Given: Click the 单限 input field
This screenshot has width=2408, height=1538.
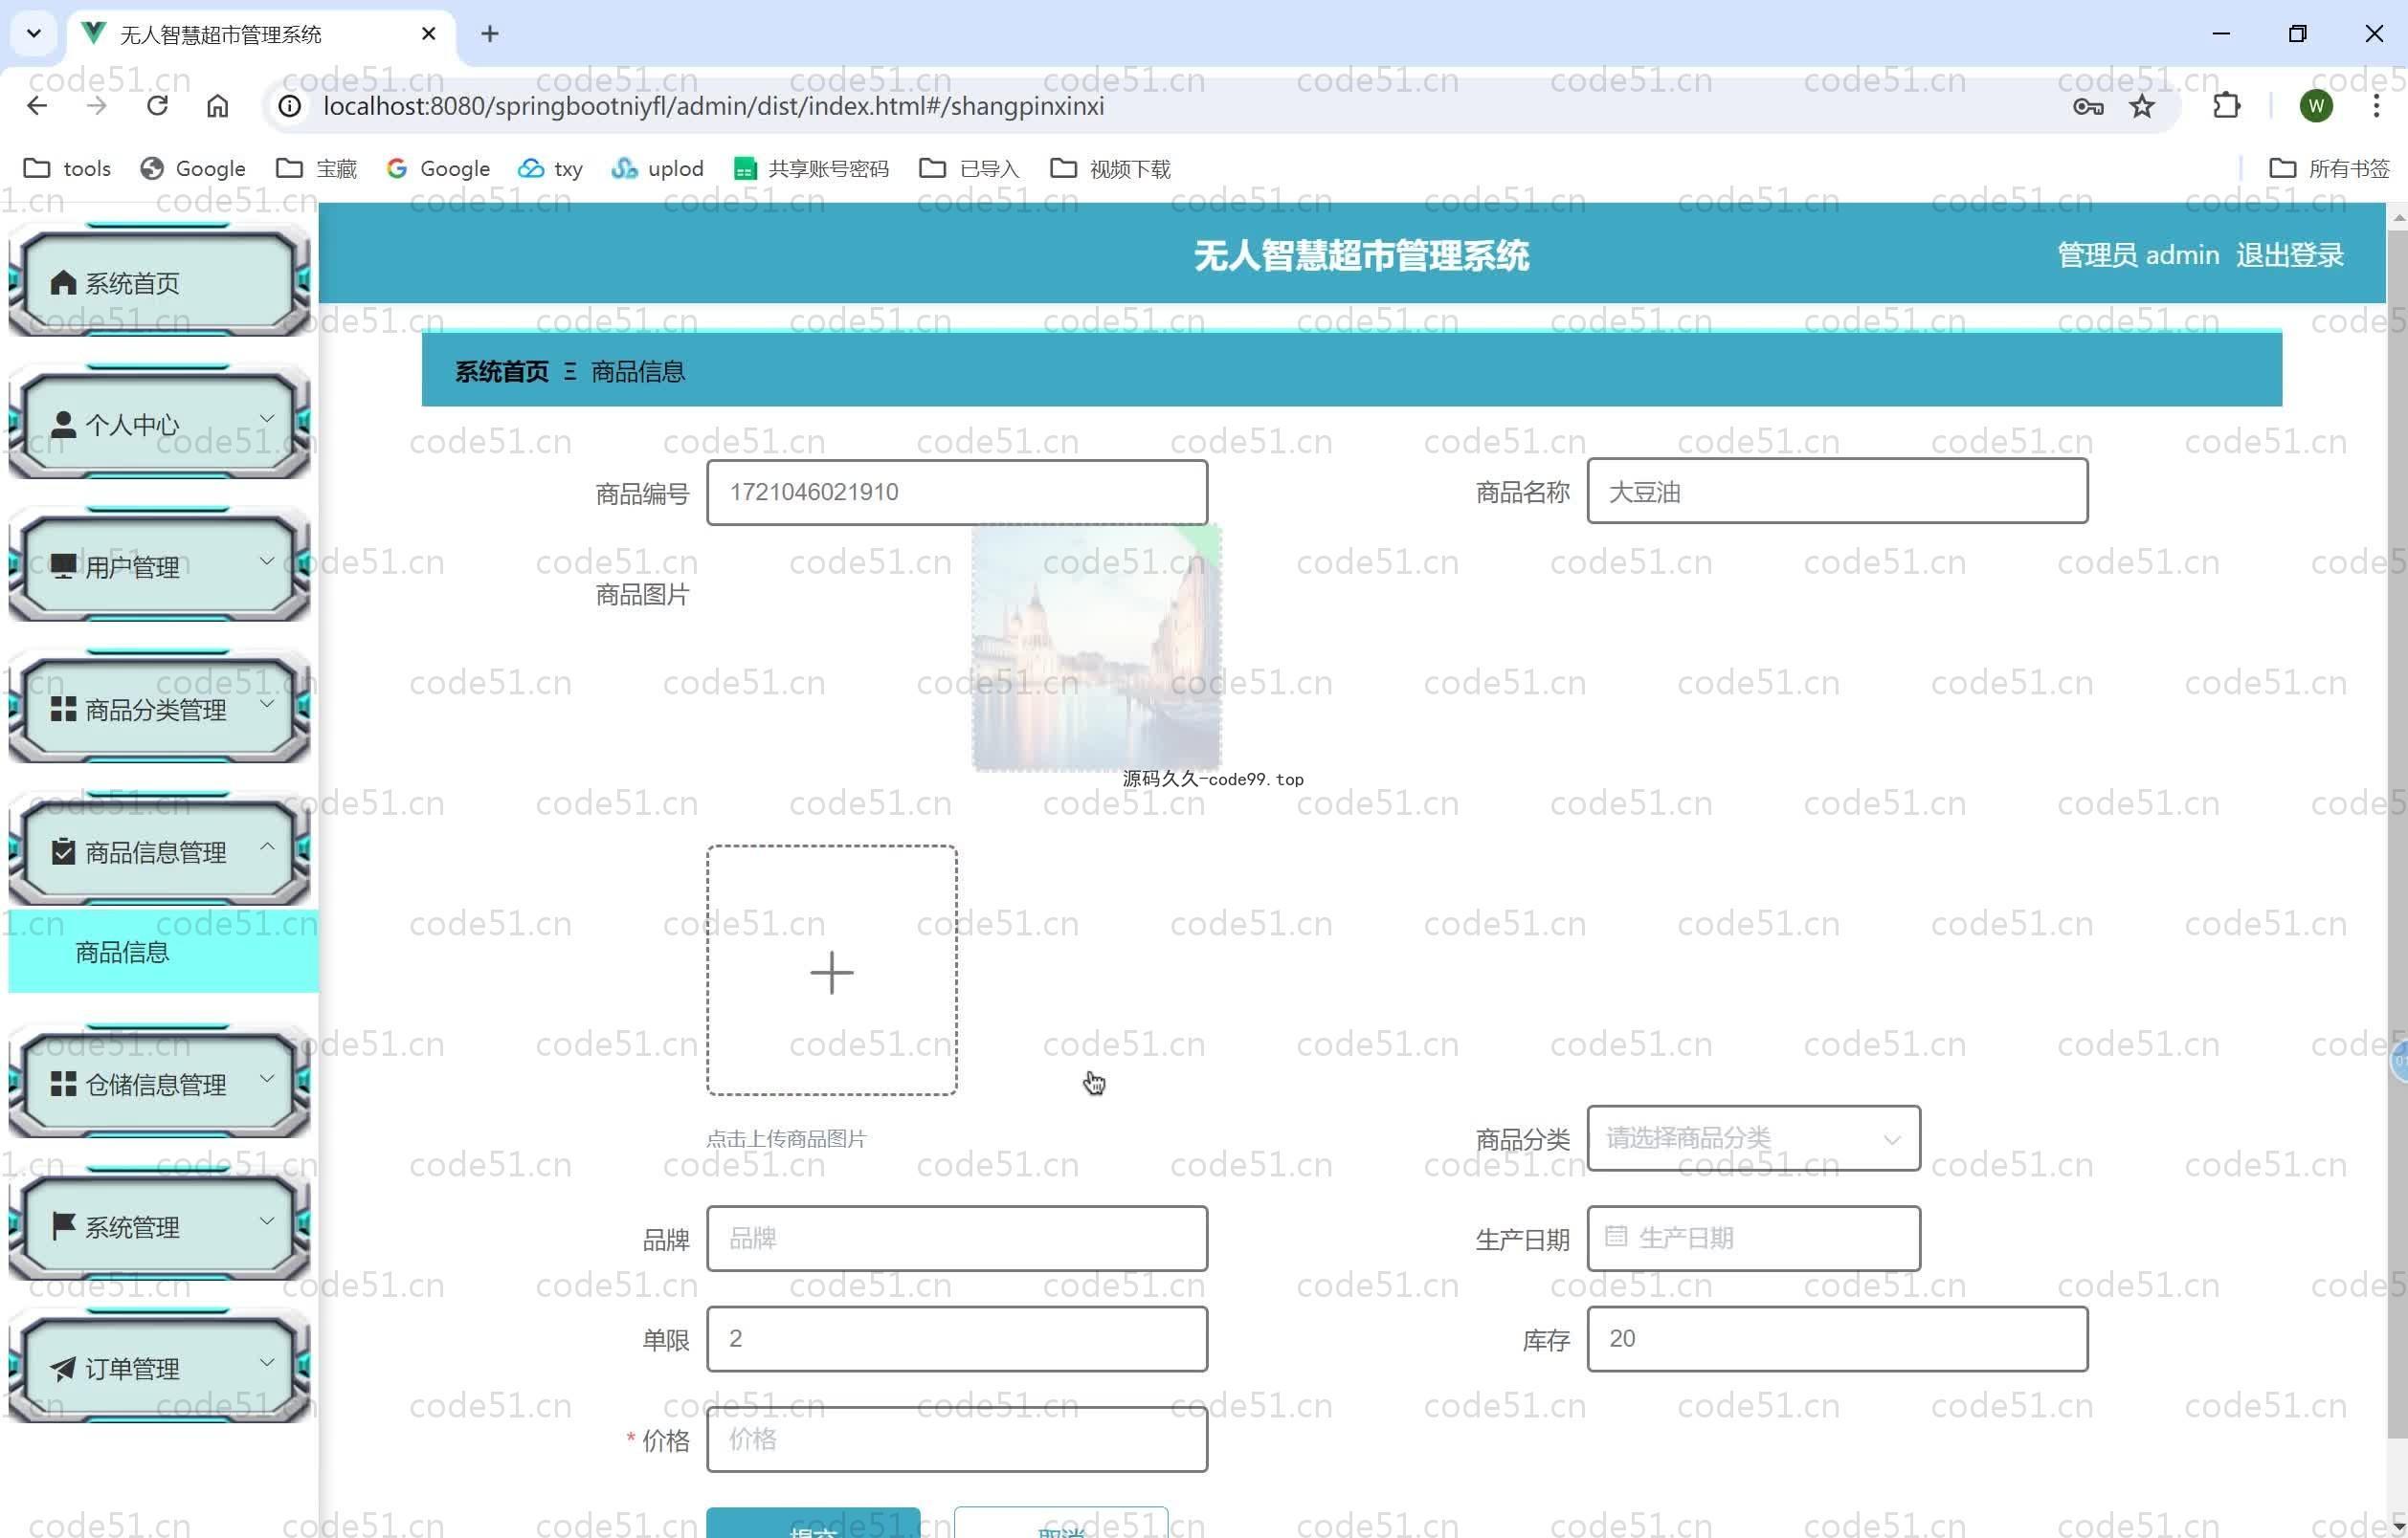Looking at the screenshot, I should (x=957, y=1338).
